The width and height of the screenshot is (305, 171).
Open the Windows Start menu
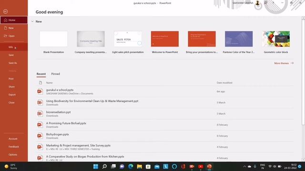[x=96, y=166]
